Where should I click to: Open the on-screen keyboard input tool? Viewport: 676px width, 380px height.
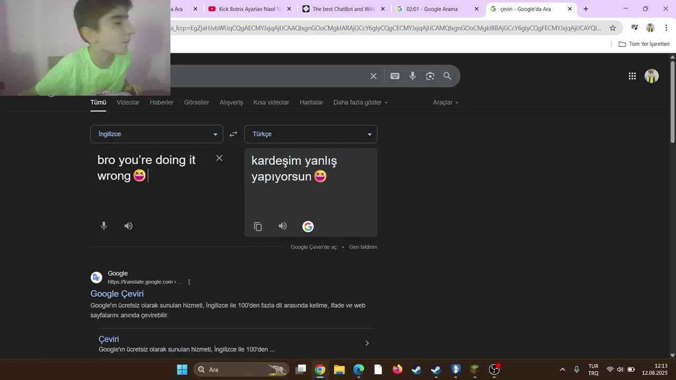pos(395,76)
